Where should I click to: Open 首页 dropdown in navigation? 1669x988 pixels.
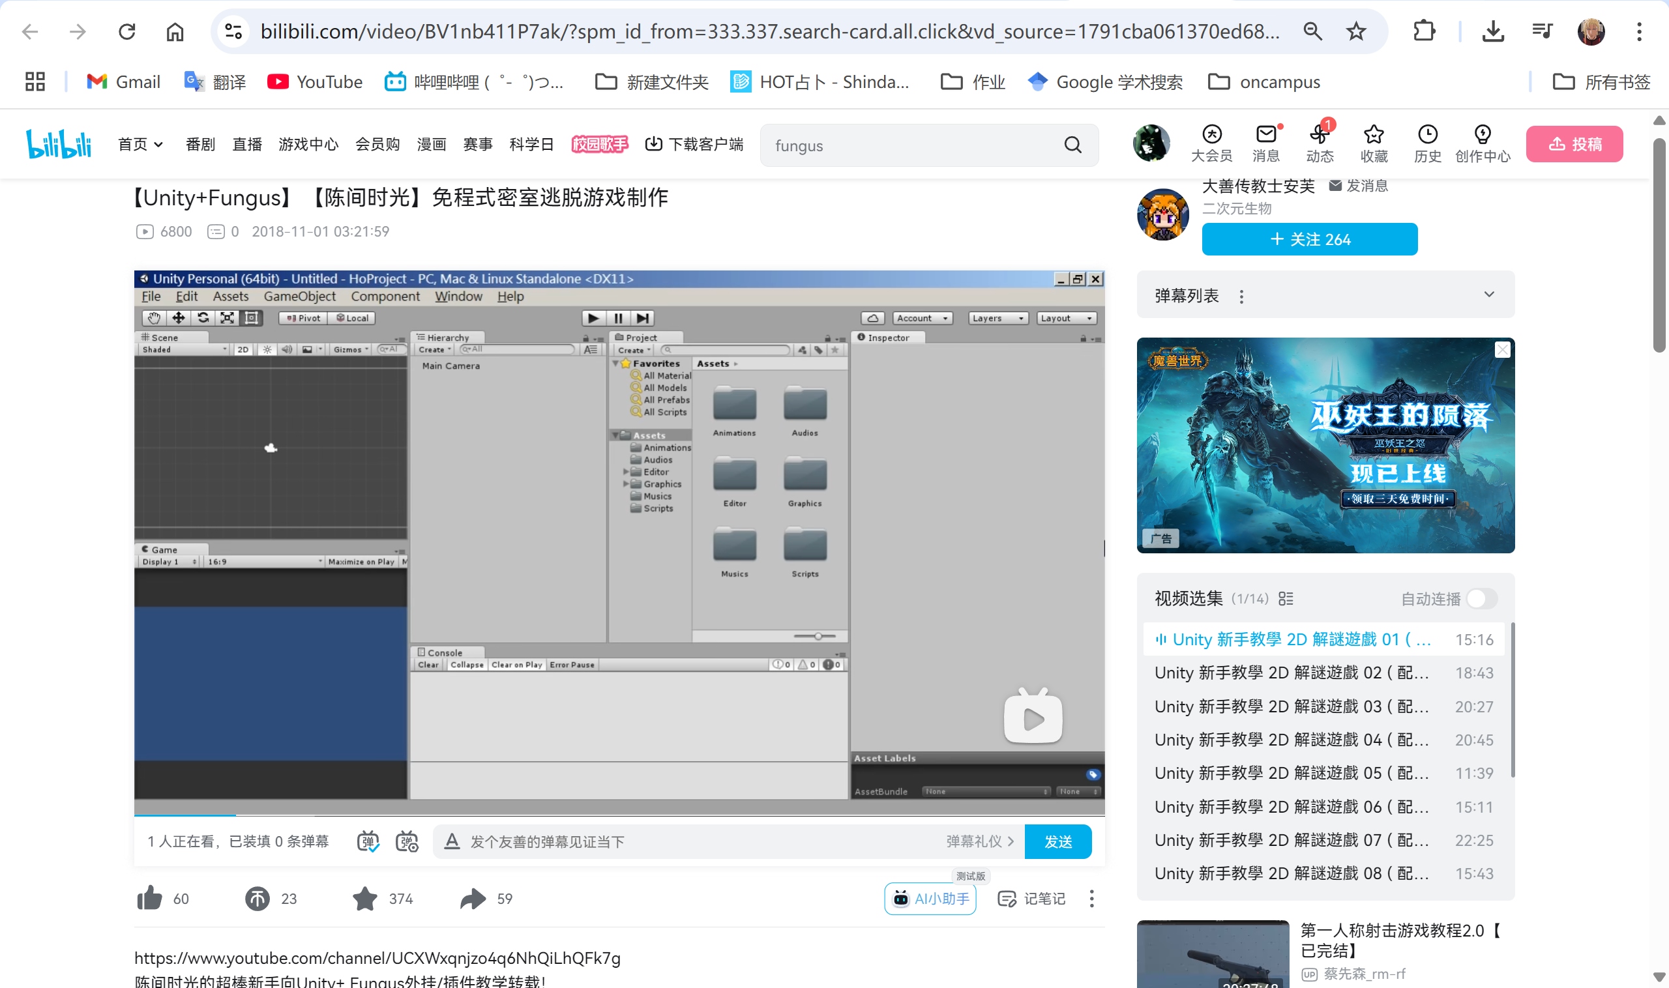click(140, 144)
